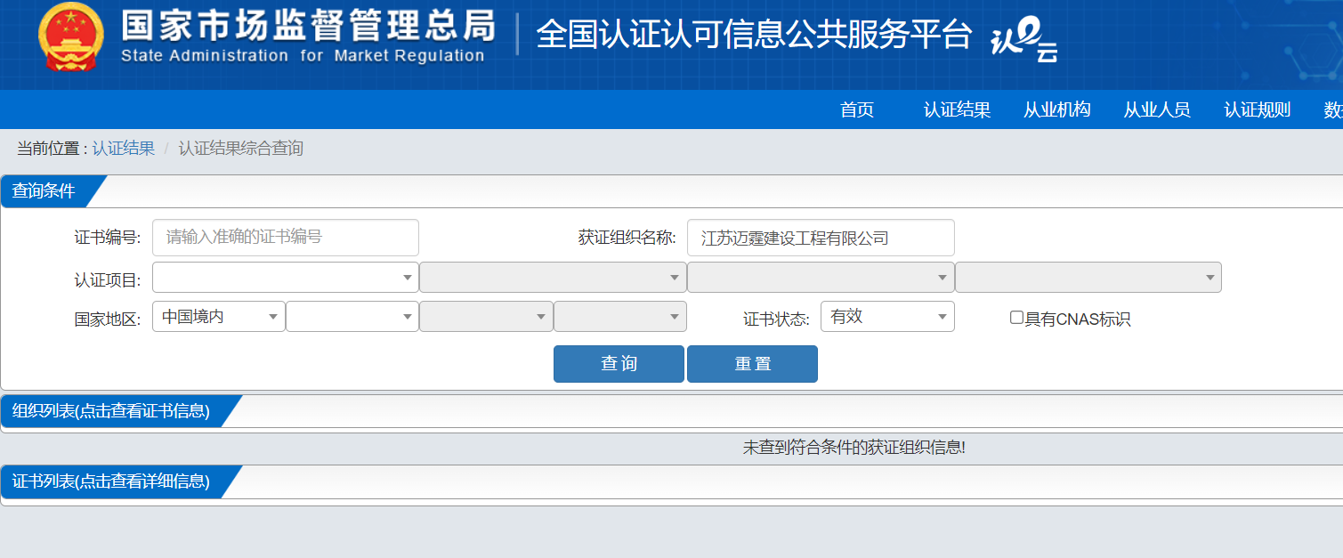Click the 证书编号 input field
Image resolution: width=1343 pixels, height=558 pixels.
tap(286, 238)
